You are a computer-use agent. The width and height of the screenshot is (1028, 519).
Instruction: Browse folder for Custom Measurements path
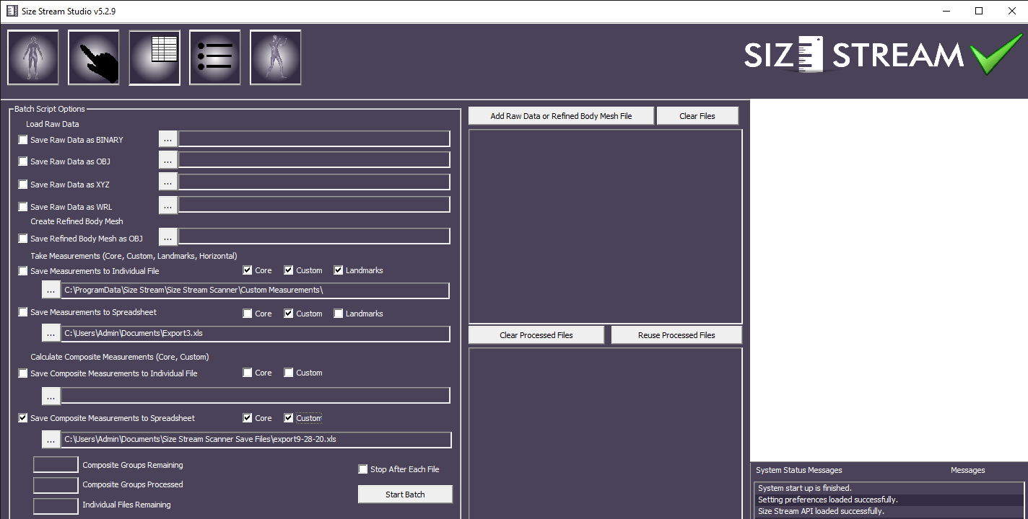[51, 290]
